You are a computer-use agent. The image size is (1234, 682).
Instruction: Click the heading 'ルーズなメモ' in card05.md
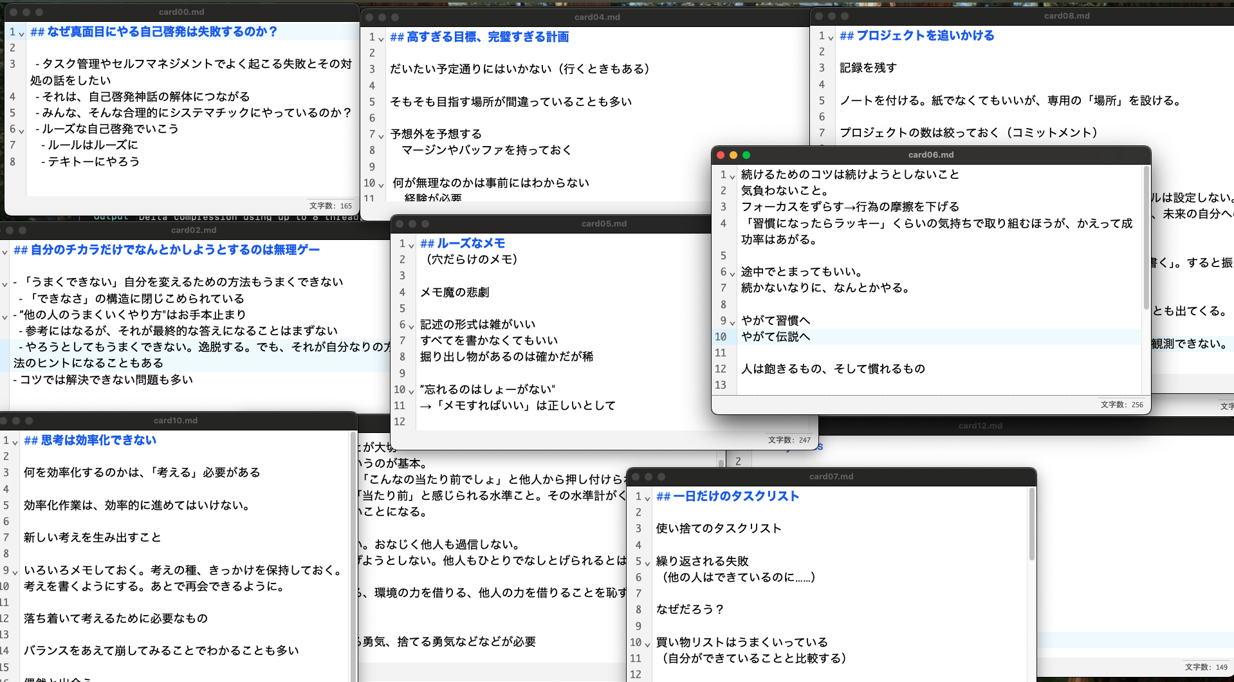click(x=471, y=243)
